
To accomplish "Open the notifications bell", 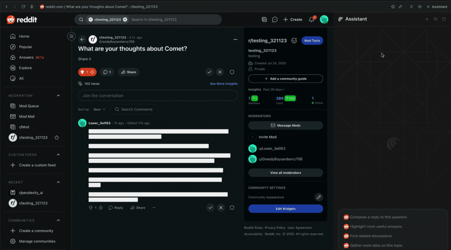I will point(311,19).
